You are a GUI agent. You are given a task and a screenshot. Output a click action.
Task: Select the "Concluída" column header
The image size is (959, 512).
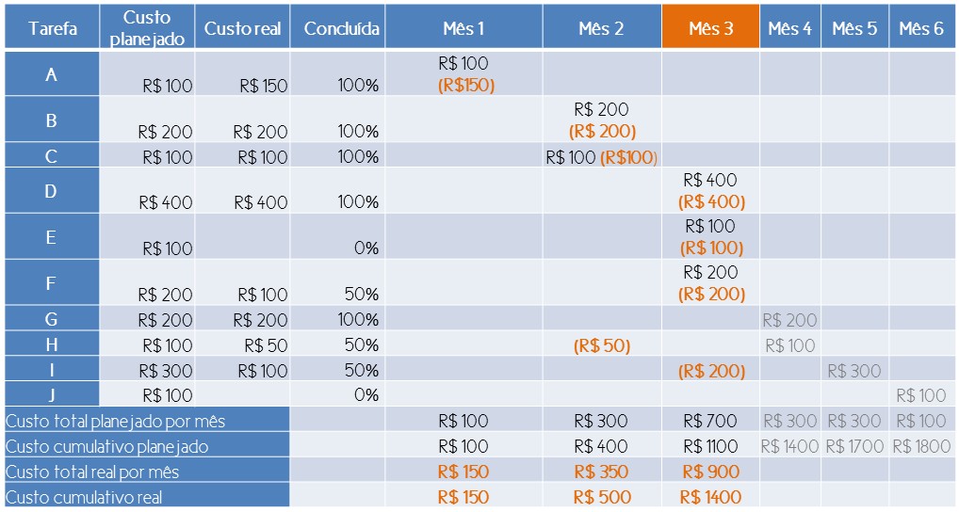341,28
